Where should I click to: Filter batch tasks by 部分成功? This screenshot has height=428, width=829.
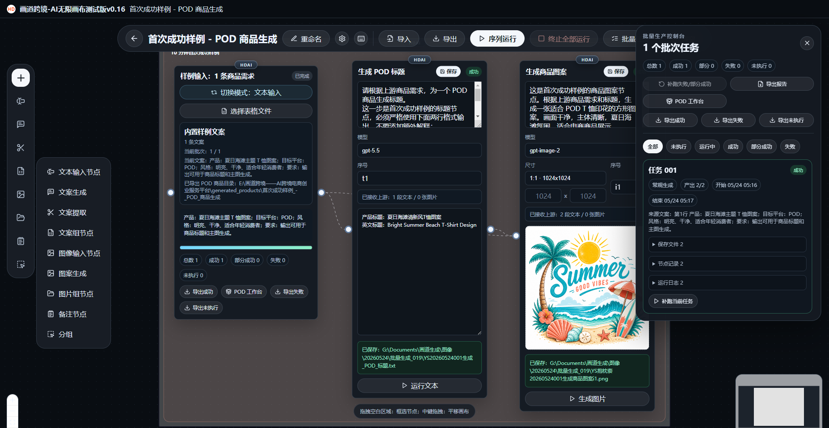pos(761,147)
